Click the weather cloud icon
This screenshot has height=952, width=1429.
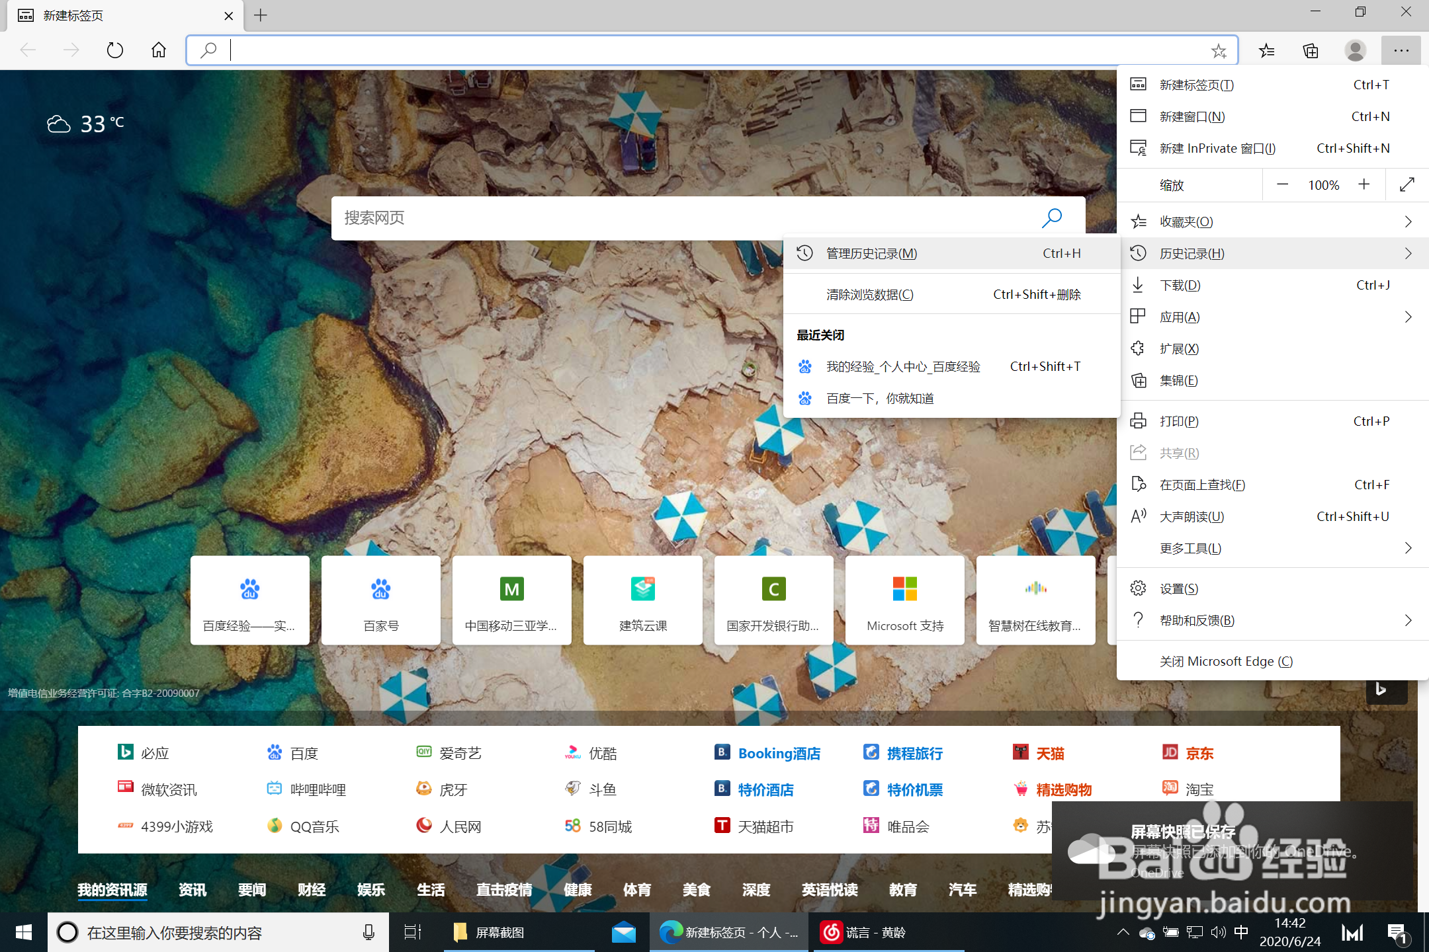tap(58, 124)
